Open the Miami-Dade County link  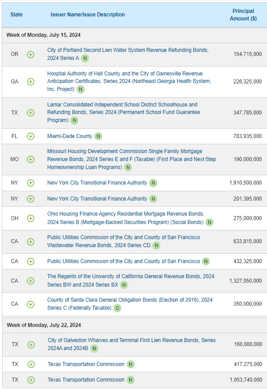pyautogui.click(x=70, y=136)
